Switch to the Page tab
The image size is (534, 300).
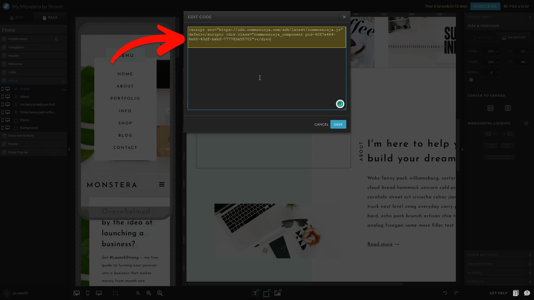pos(50,17)
